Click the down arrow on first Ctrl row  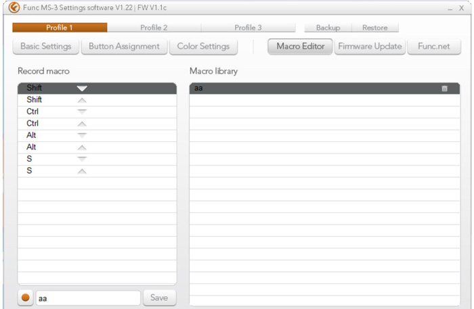(x=82, y=112)
